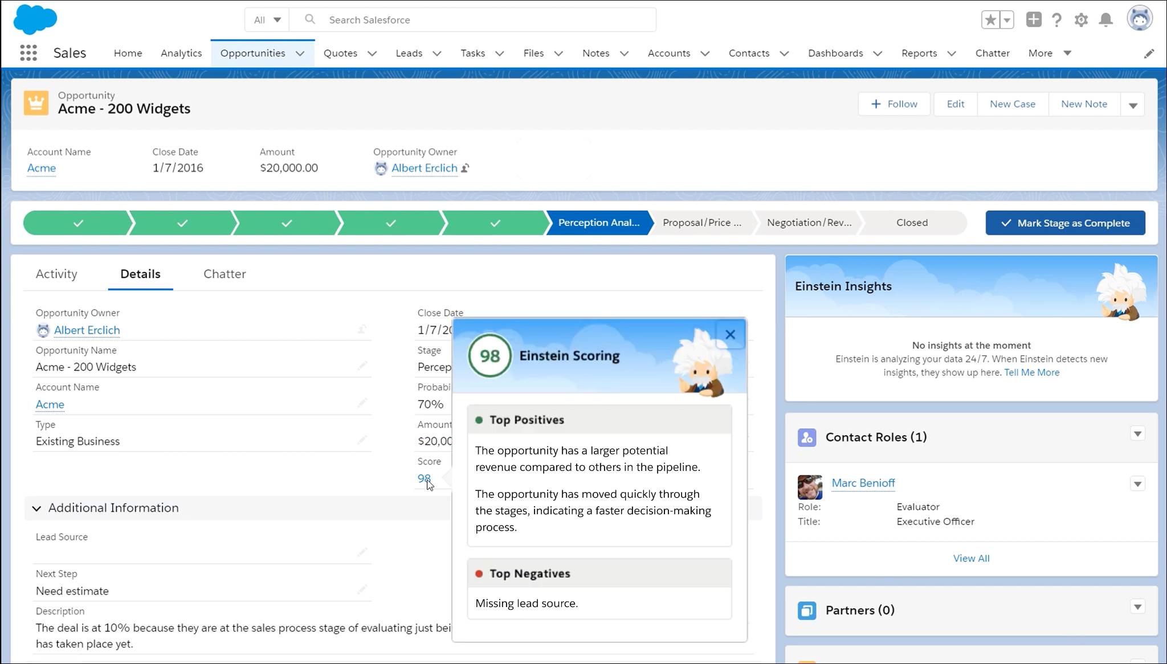Open the Analytics tab
1167x664 pixels.
(181, 53)
